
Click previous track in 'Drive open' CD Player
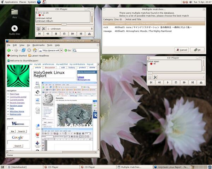click(151, 82)
